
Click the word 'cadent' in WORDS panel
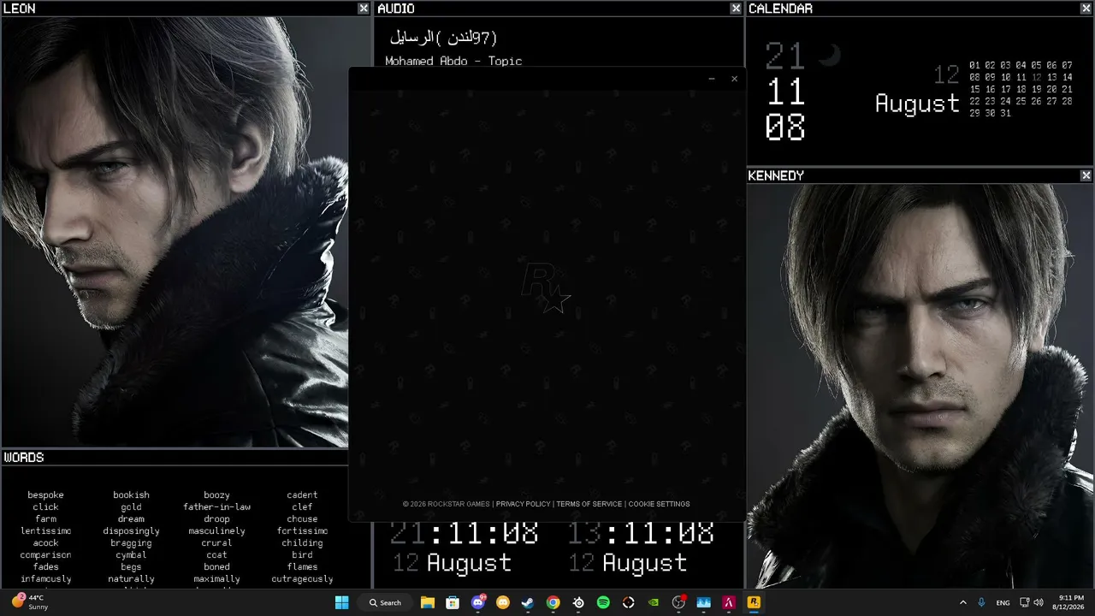302,495
